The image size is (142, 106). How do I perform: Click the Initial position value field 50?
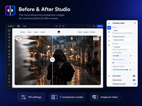click(132, 56)
